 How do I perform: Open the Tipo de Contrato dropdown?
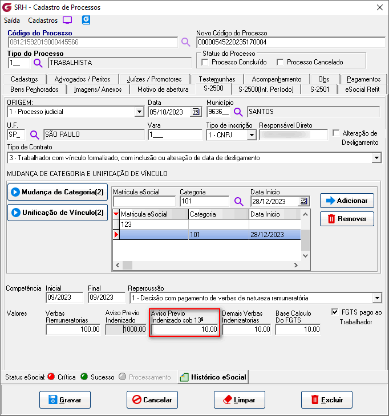(376, 157)
